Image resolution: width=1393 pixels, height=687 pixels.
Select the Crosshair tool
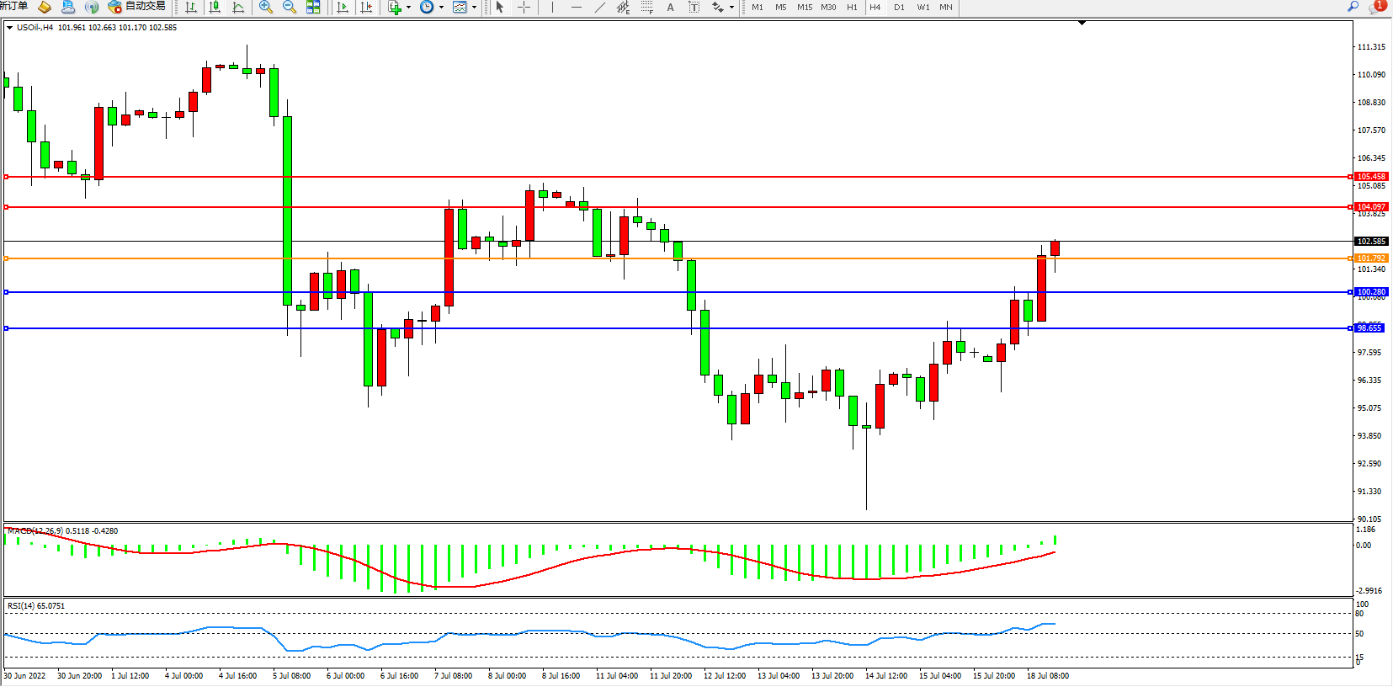(524, 8)
